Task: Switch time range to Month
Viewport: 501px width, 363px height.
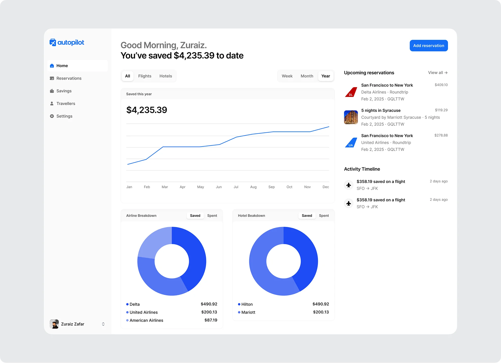Action: pos(307,76)
